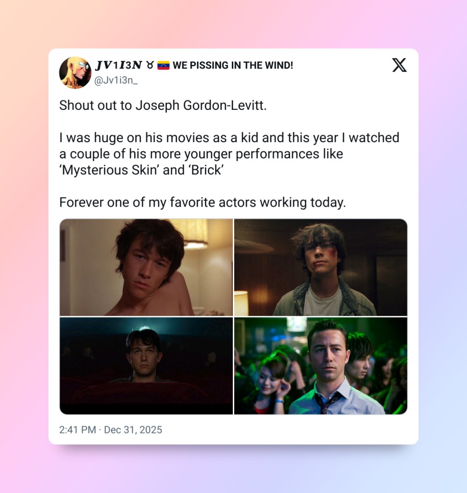The image size is (467, 493).
Task: Click the JV1I3N display name
Action: (119, 65)
